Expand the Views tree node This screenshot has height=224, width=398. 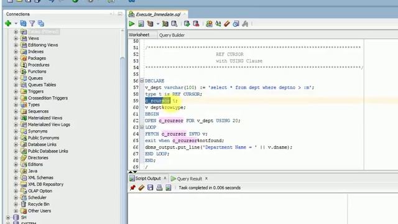(x=16, y=39)
